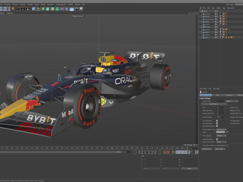
Task: Open View Clipping dropdown
Action: coord(221,135)
